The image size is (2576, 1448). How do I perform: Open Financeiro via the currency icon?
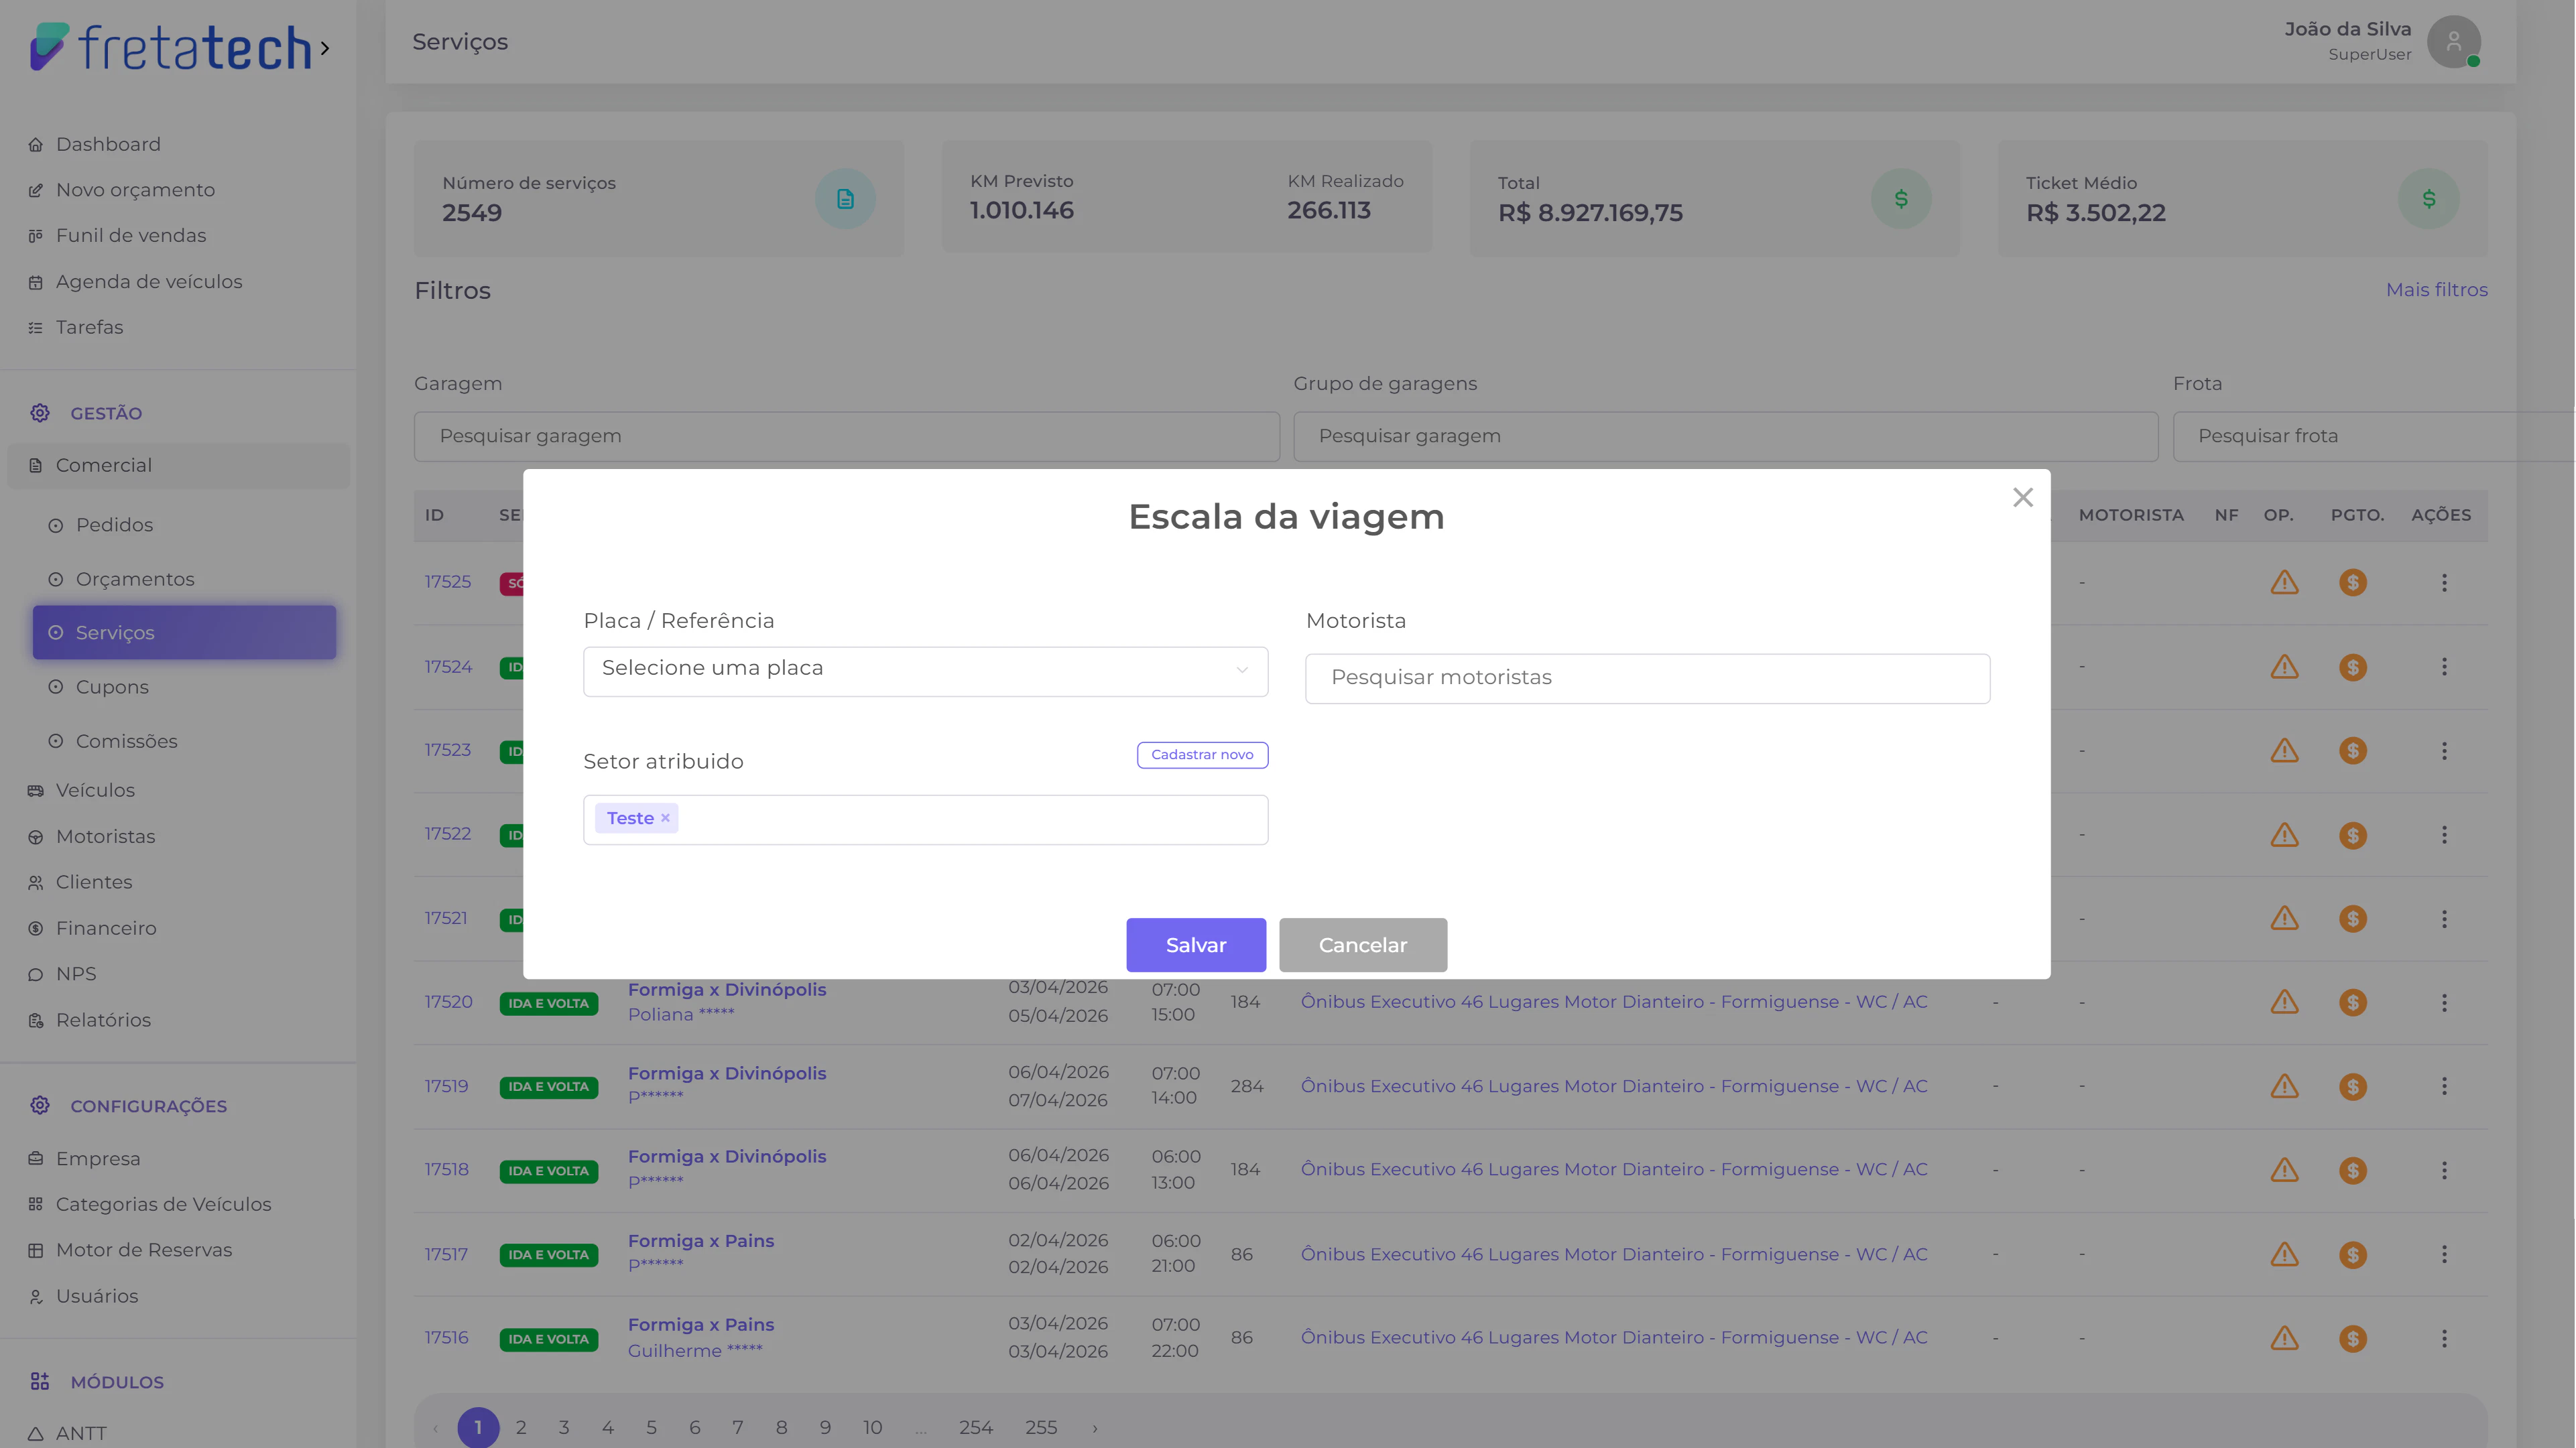(x=36, y=928)
